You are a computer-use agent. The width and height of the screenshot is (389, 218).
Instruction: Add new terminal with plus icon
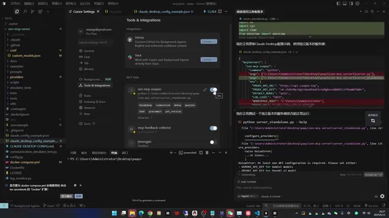171,153
